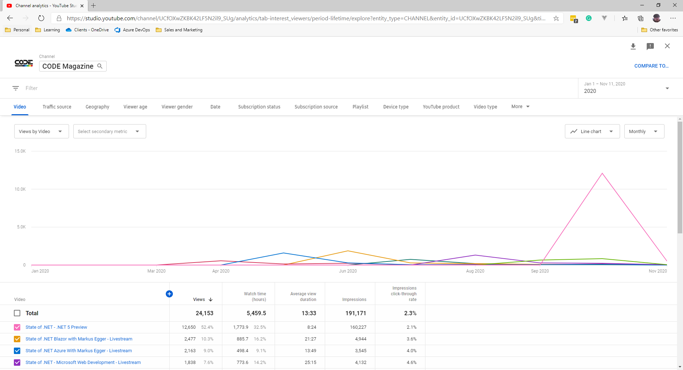Viewport: 683px width, 370px height.
Task: Uncheck the Blazor Livestream row checkbox
Action: 17,339
